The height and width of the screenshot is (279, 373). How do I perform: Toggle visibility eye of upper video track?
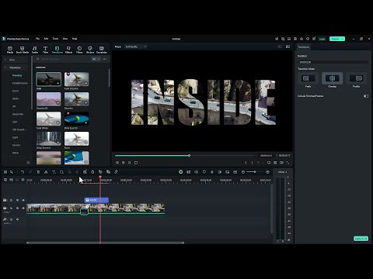click(23, 200)
